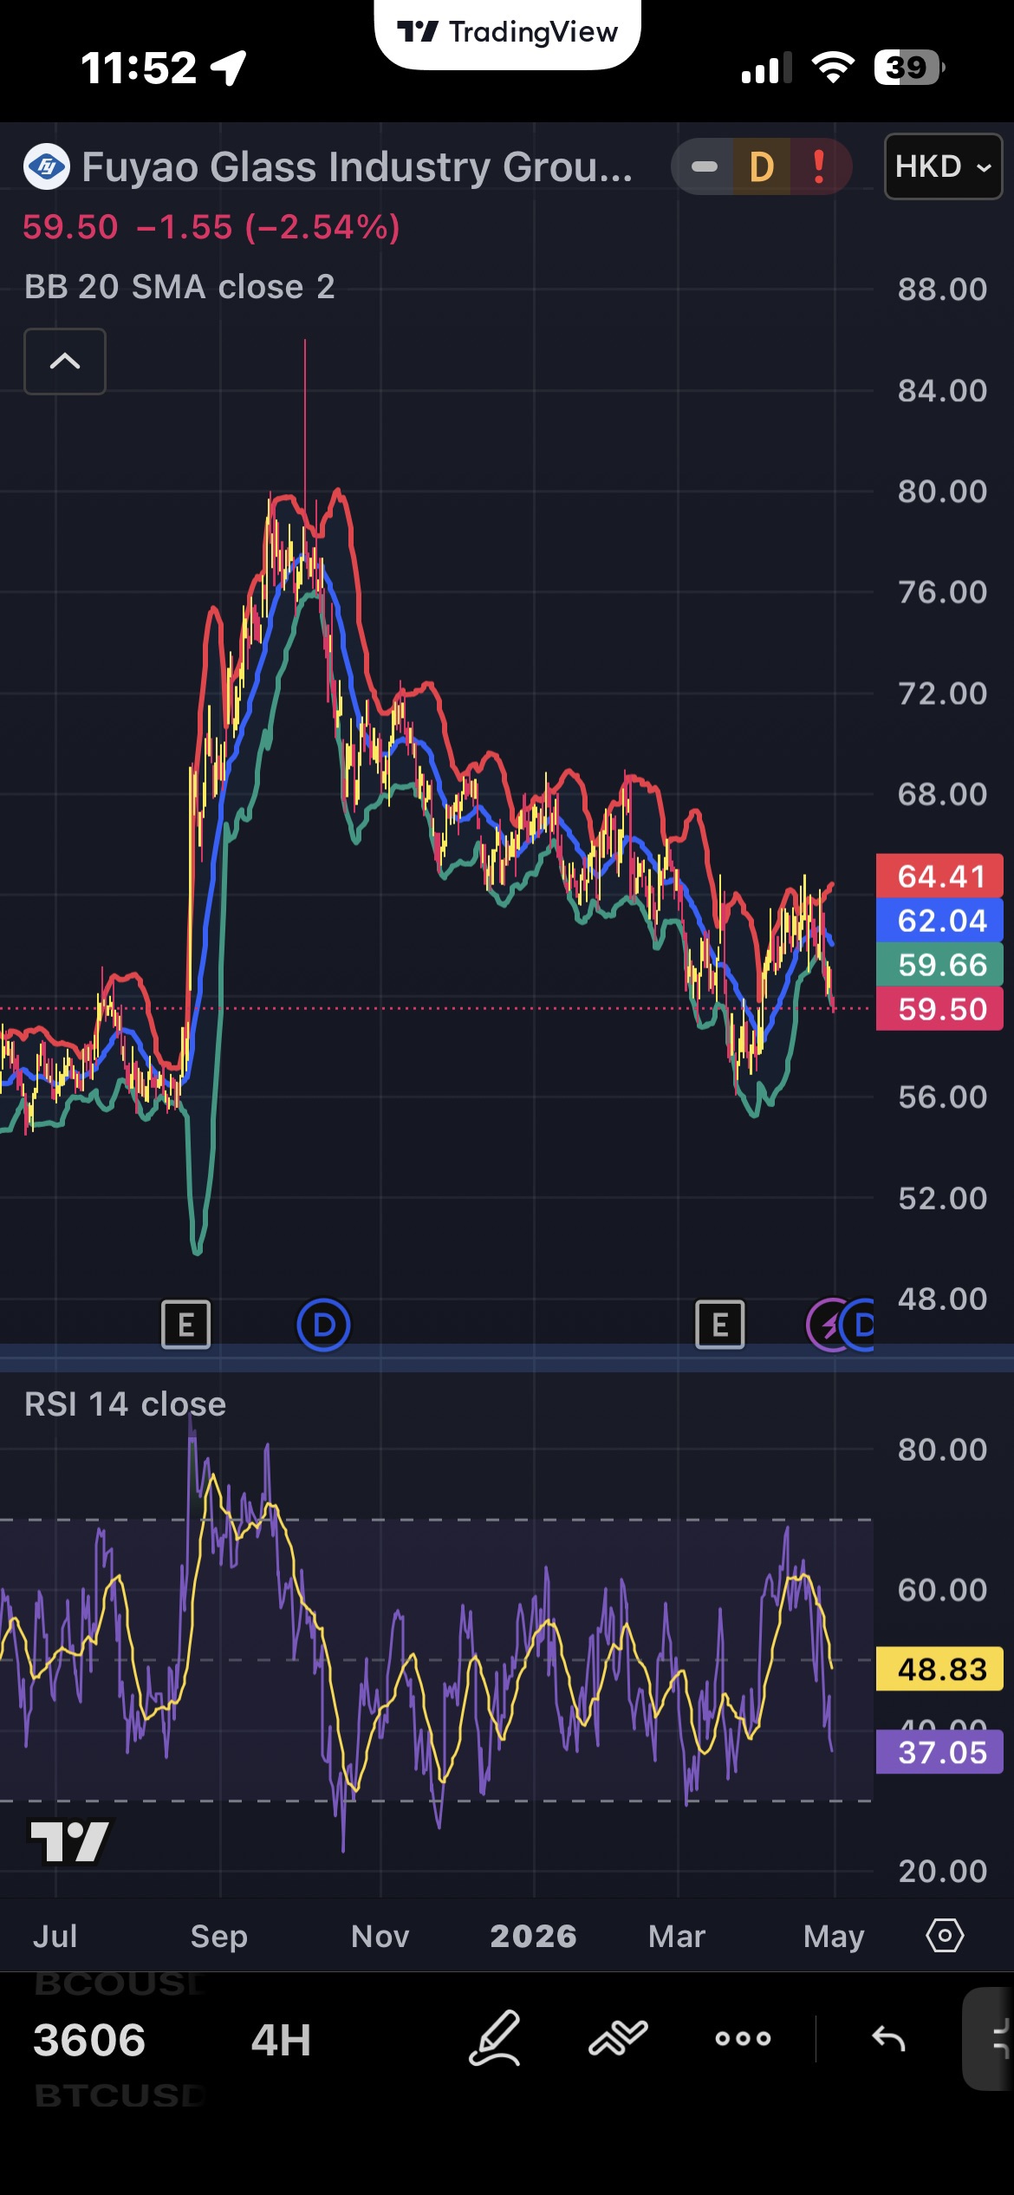Tap the red exclamation warning indicator
Screen dimensions: 1014x2195
[x=818, y=166]
